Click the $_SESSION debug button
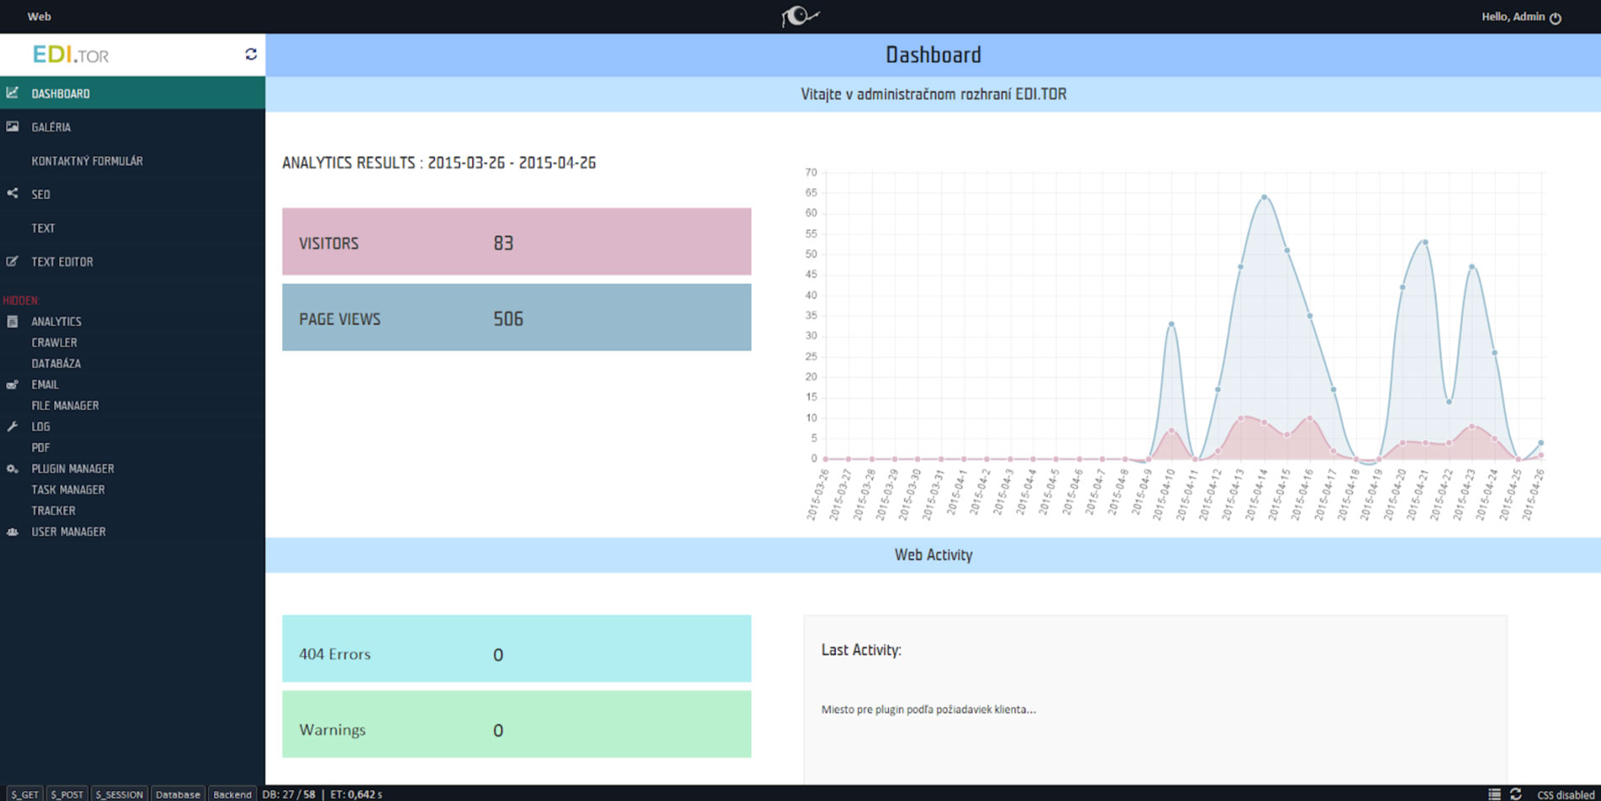 click(119, 794)
